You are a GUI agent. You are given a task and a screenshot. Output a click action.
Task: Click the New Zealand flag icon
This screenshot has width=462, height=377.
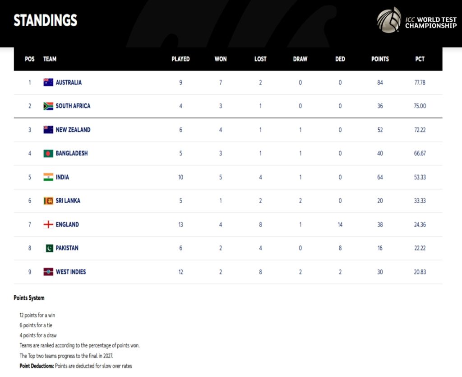click(x=48, y=130)
